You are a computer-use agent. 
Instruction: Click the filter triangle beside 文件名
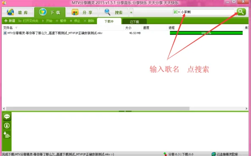coord(16,28)
